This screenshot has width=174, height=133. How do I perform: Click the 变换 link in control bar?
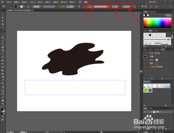[156, 7]
